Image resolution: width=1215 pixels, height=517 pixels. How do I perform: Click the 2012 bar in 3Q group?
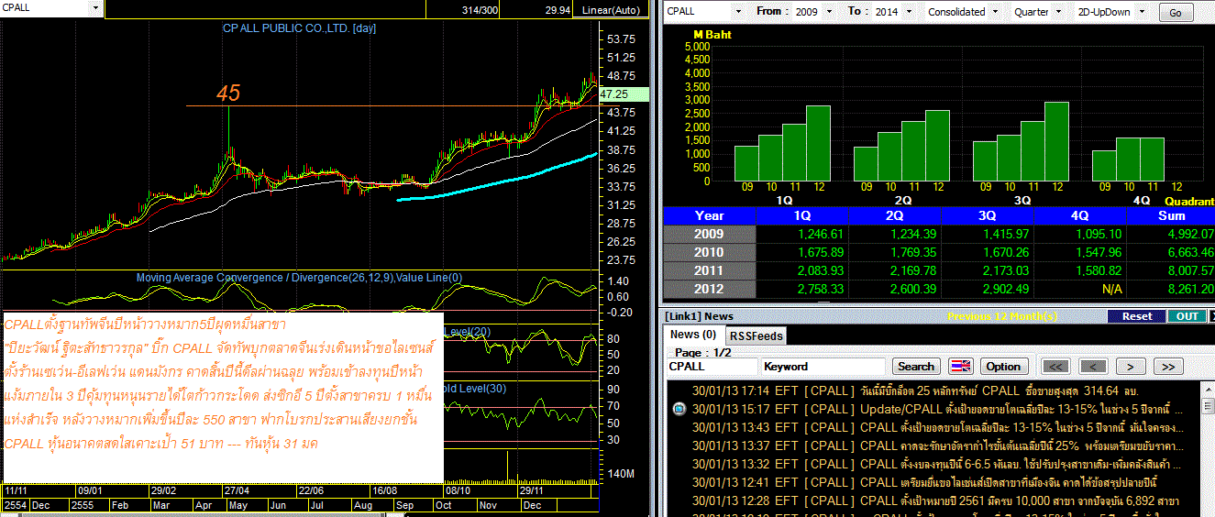pyautogui.click(x=1057, y=141)
